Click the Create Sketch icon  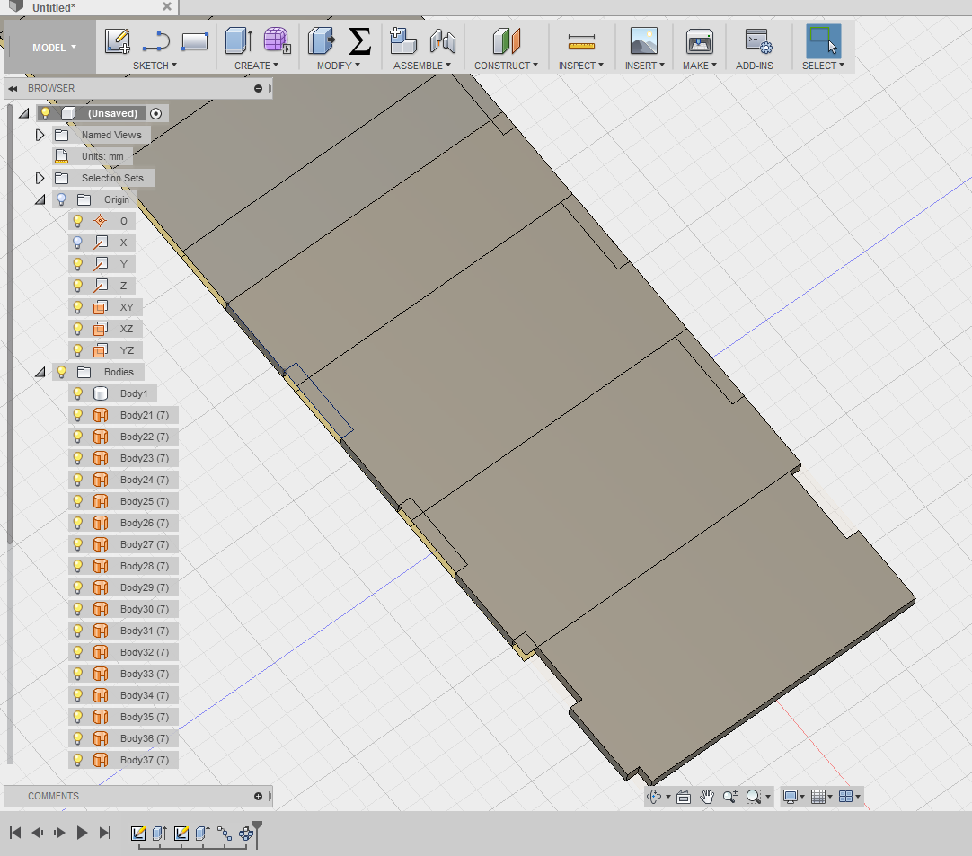[117, 41]
